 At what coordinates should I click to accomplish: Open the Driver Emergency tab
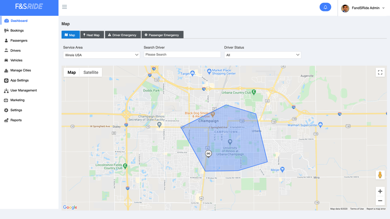[122, 35]
